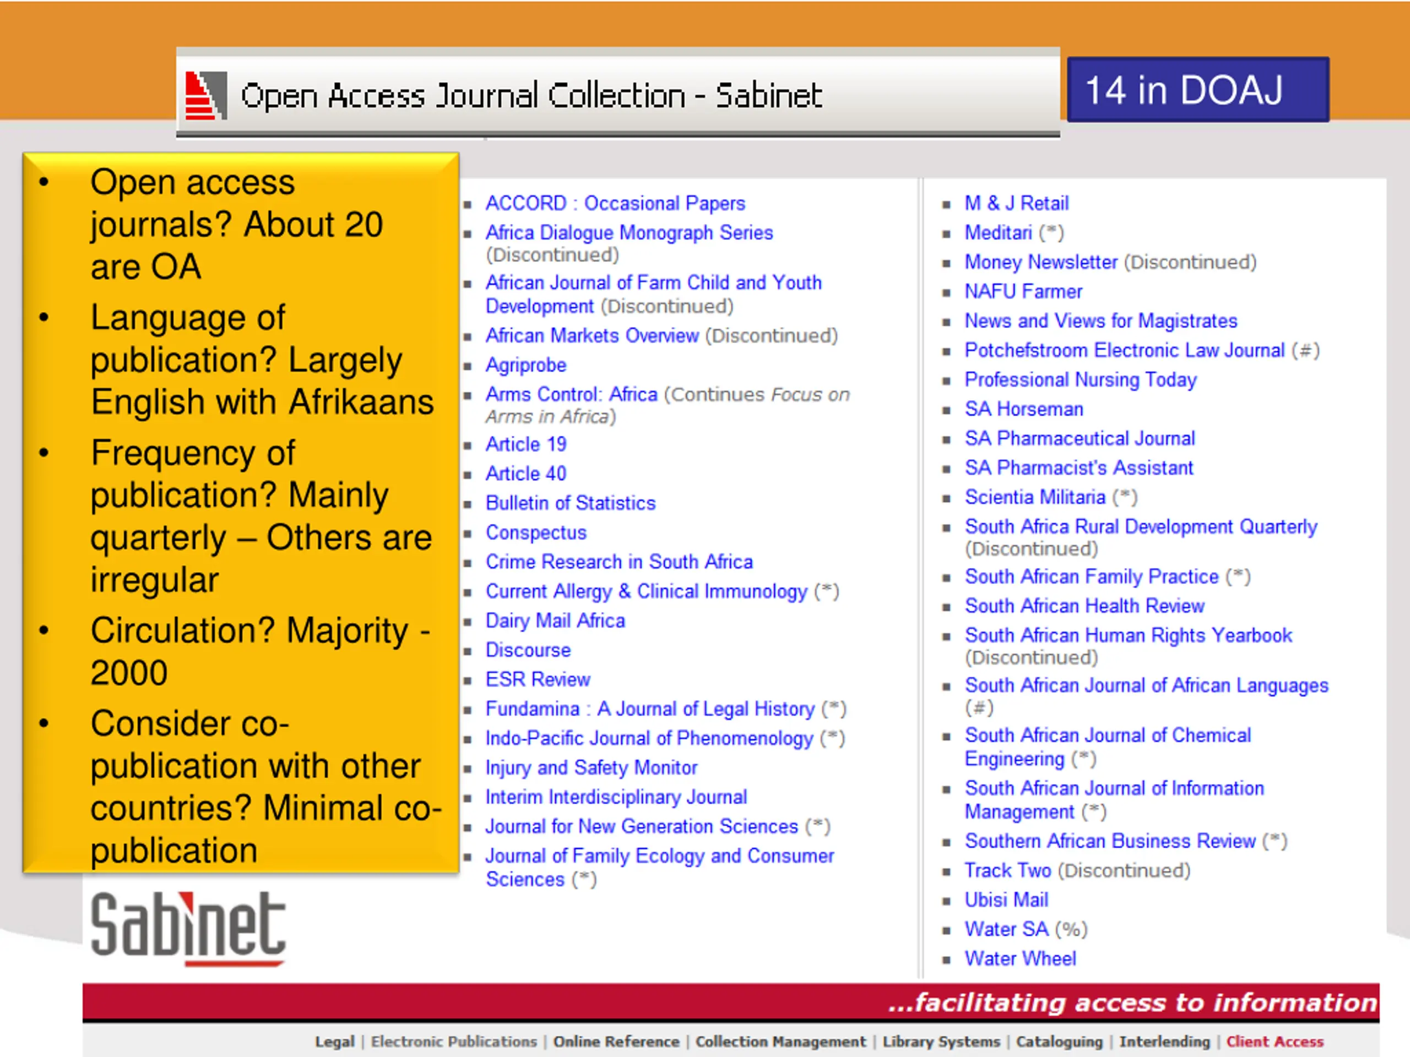Open SA Pharmacist's Assistant link
1410x1057 pixels.
coord(1078,467)
